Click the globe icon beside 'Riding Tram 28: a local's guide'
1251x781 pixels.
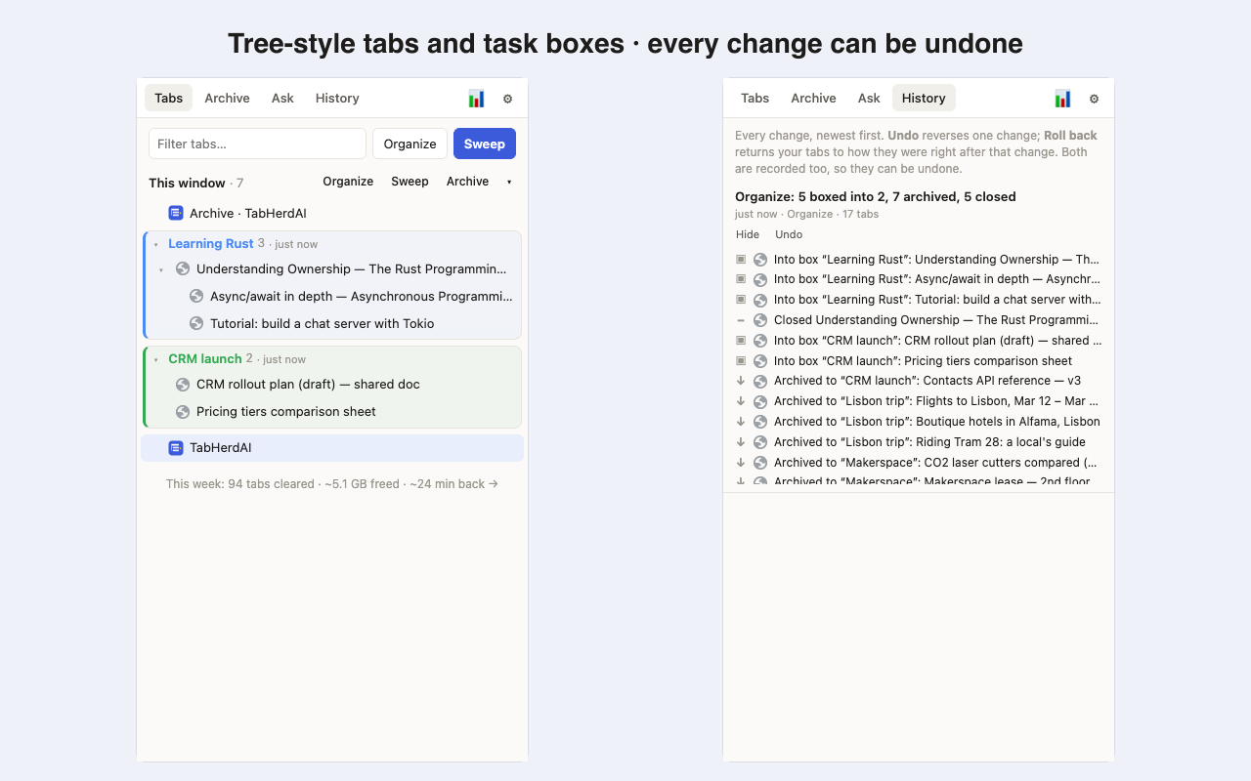[x=760, y=442]
